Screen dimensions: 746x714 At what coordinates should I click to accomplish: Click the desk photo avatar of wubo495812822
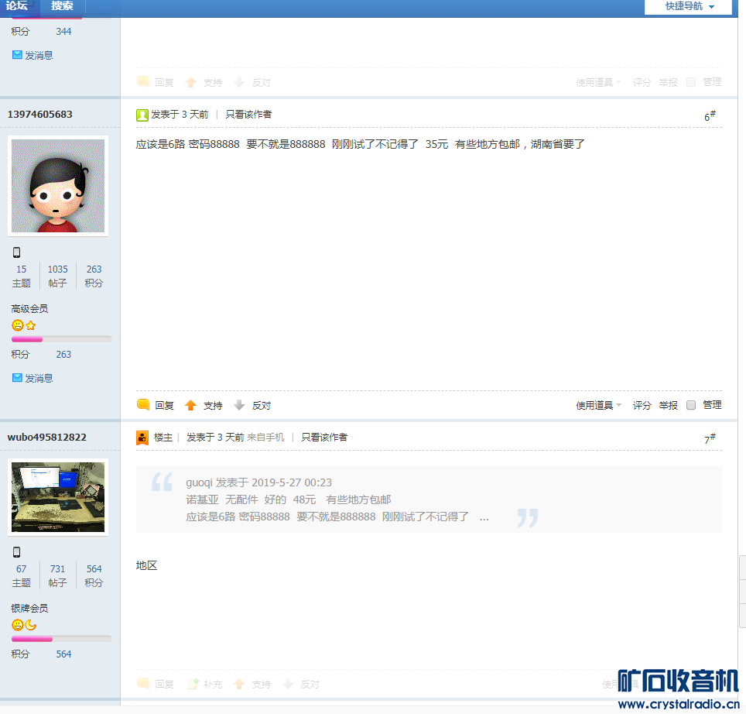[58, 497]
